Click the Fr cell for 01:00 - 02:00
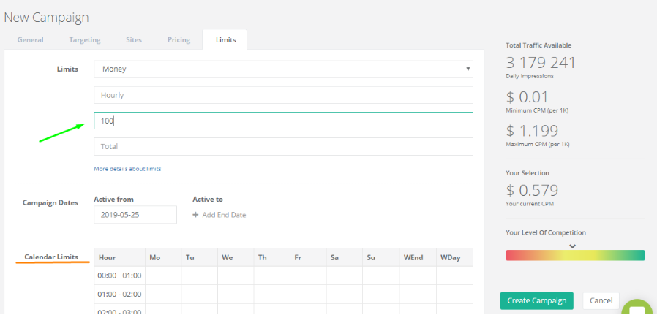The height and width of the screenshot is (315, 657). pyautogui.click(x=309, y=294)
